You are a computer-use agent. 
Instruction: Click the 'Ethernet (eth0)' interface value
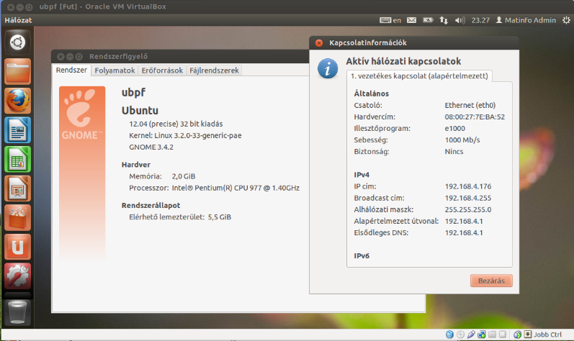tap(470, 105)
